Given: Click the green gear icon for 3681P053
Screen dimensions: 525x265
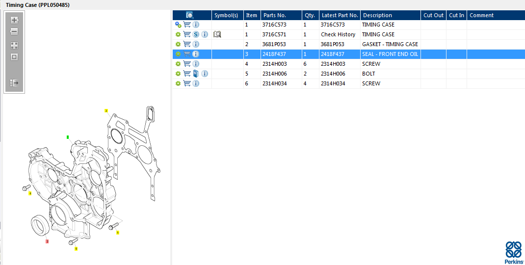Looking at the screenshot, I should [x=178, y=44].
